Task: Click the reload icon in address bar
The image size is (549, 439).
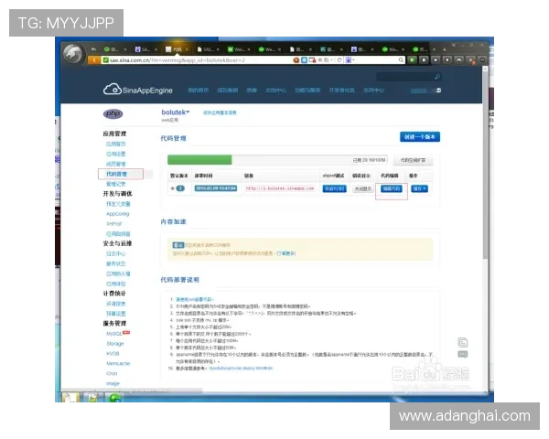Action: pyautogui.click(x=339, y=60)
